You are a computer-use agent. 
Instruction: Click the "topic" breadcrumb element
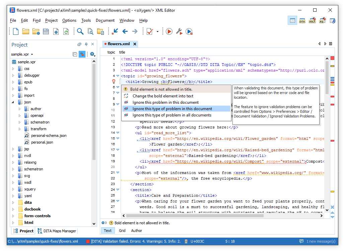point(111,52)
